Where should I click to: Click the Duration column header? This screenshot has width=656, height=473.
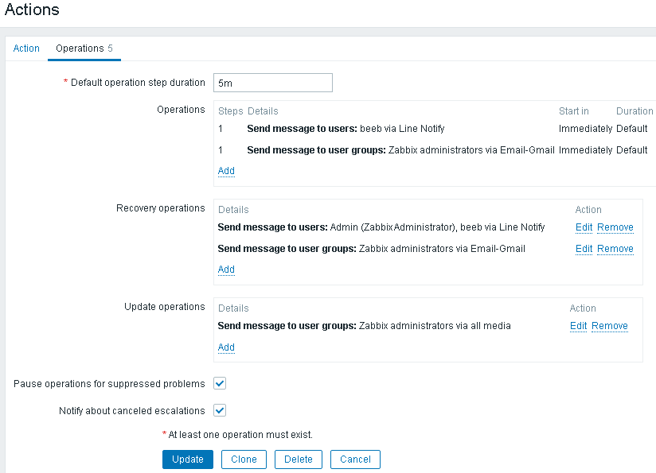(635, 111)
